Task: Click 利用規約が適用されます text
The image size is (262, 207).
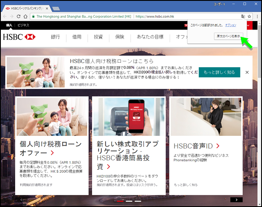Action: [x=36, y=185]
